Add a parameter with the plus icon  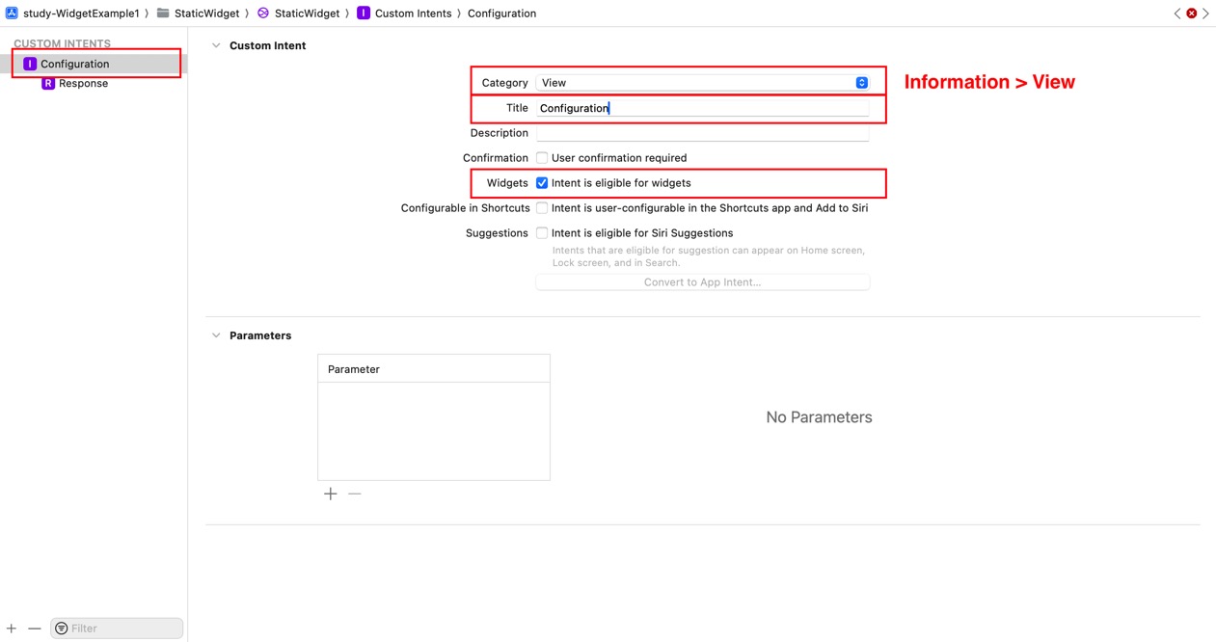click(331, 494)
